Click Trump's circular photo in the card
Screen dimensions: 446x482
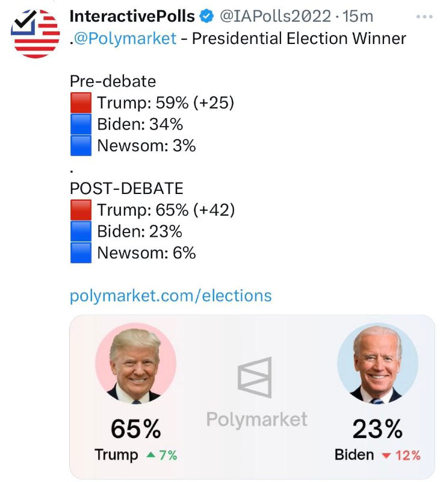coord(136,363)
